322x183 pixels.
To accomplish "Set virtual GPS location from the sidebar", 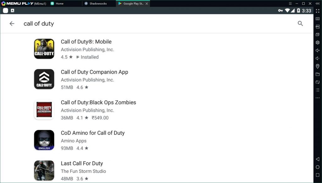I will [x=317, y=66].
